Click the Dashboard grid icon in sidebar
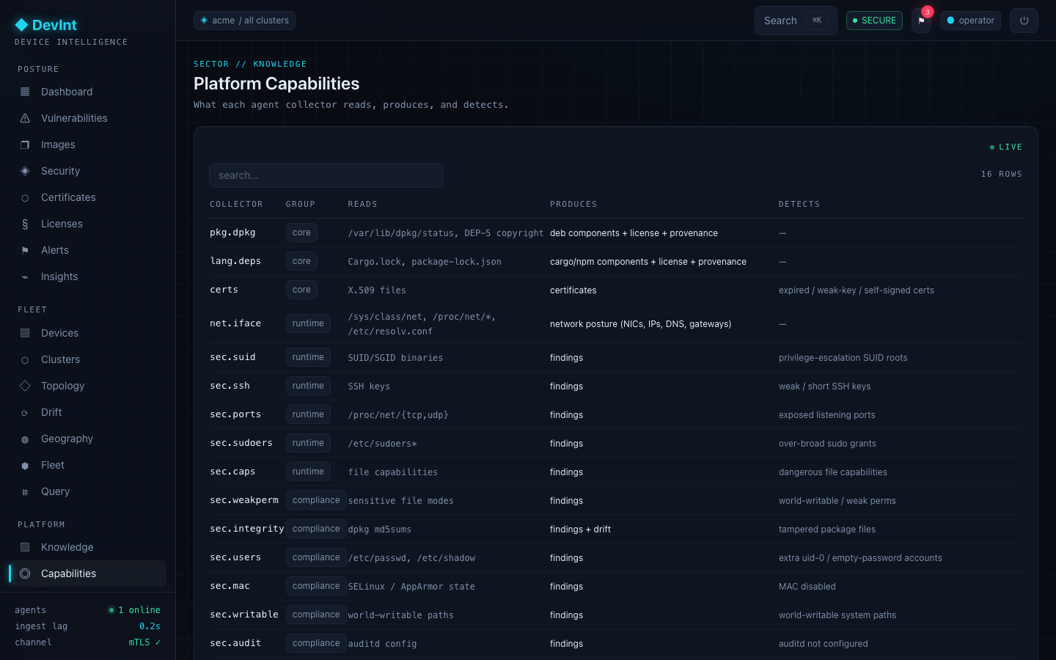 [x=25, y=92]
